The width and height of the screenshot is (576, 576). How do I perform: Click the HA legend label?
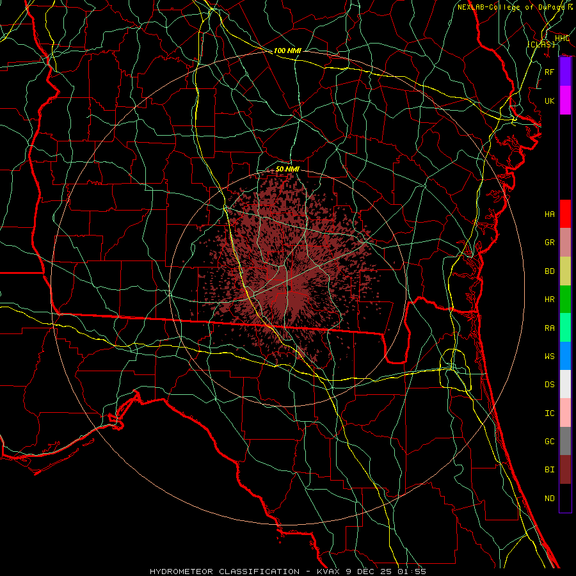tap(550, 214)
